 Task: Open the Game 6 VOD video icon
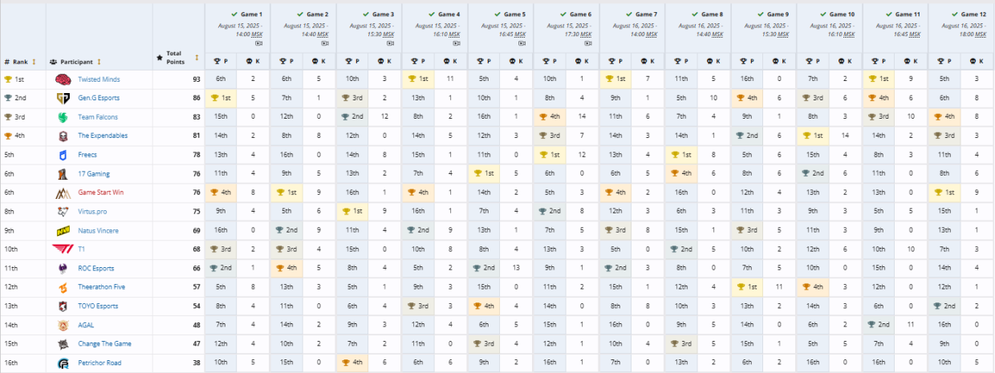590,43
